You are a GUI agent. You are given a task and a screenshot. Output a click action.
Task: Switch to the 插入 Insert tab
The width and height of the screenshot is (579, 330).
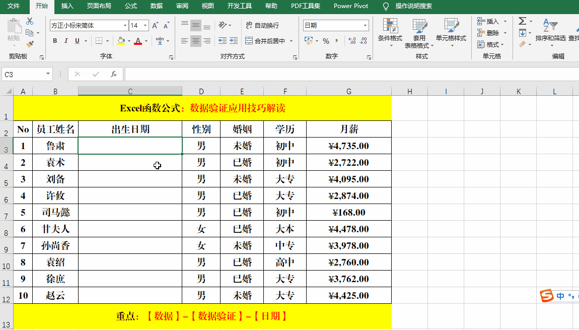[67, 6]
